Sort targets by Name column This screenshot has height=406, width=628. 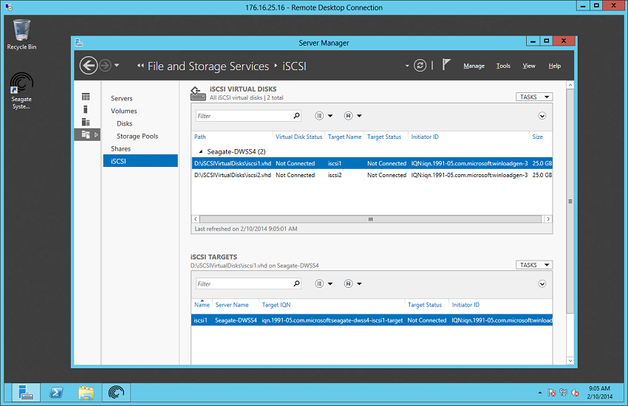coord(202,305)
